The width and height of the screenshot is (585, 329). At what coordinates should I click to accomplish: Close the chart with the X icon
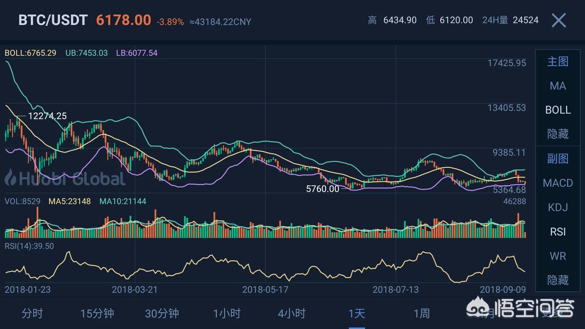tap(558, 20)
